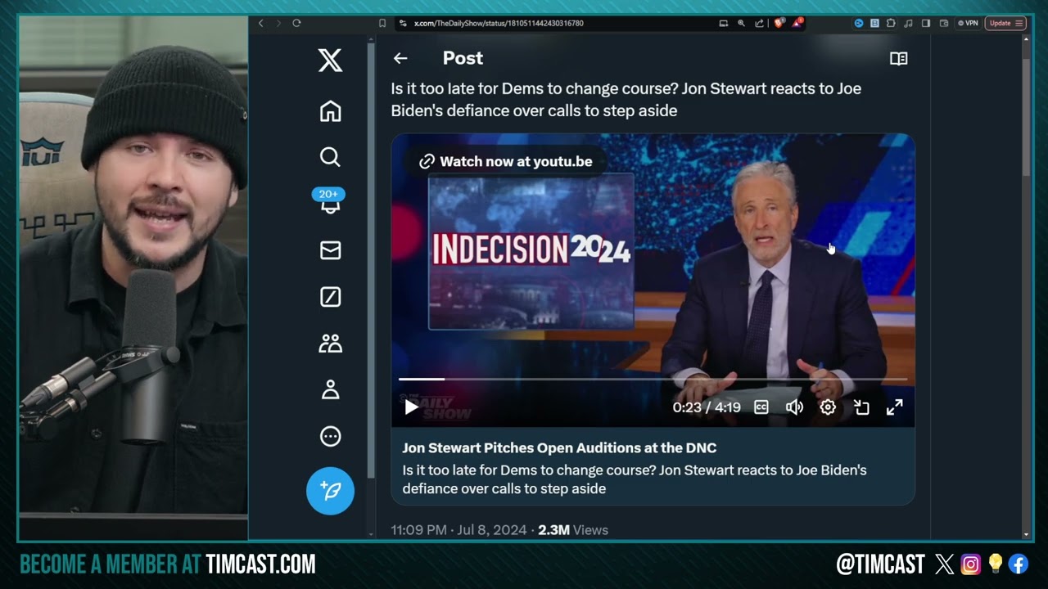This screenshot has height=589, width=1048.
Task: Open Messages envelope icon
Action: point(330,250)
